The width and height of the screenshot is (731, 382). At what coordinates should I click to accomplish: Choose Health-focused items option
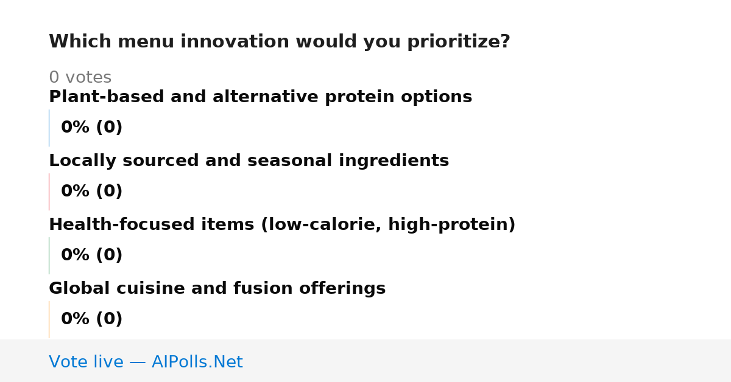(282, 225)
